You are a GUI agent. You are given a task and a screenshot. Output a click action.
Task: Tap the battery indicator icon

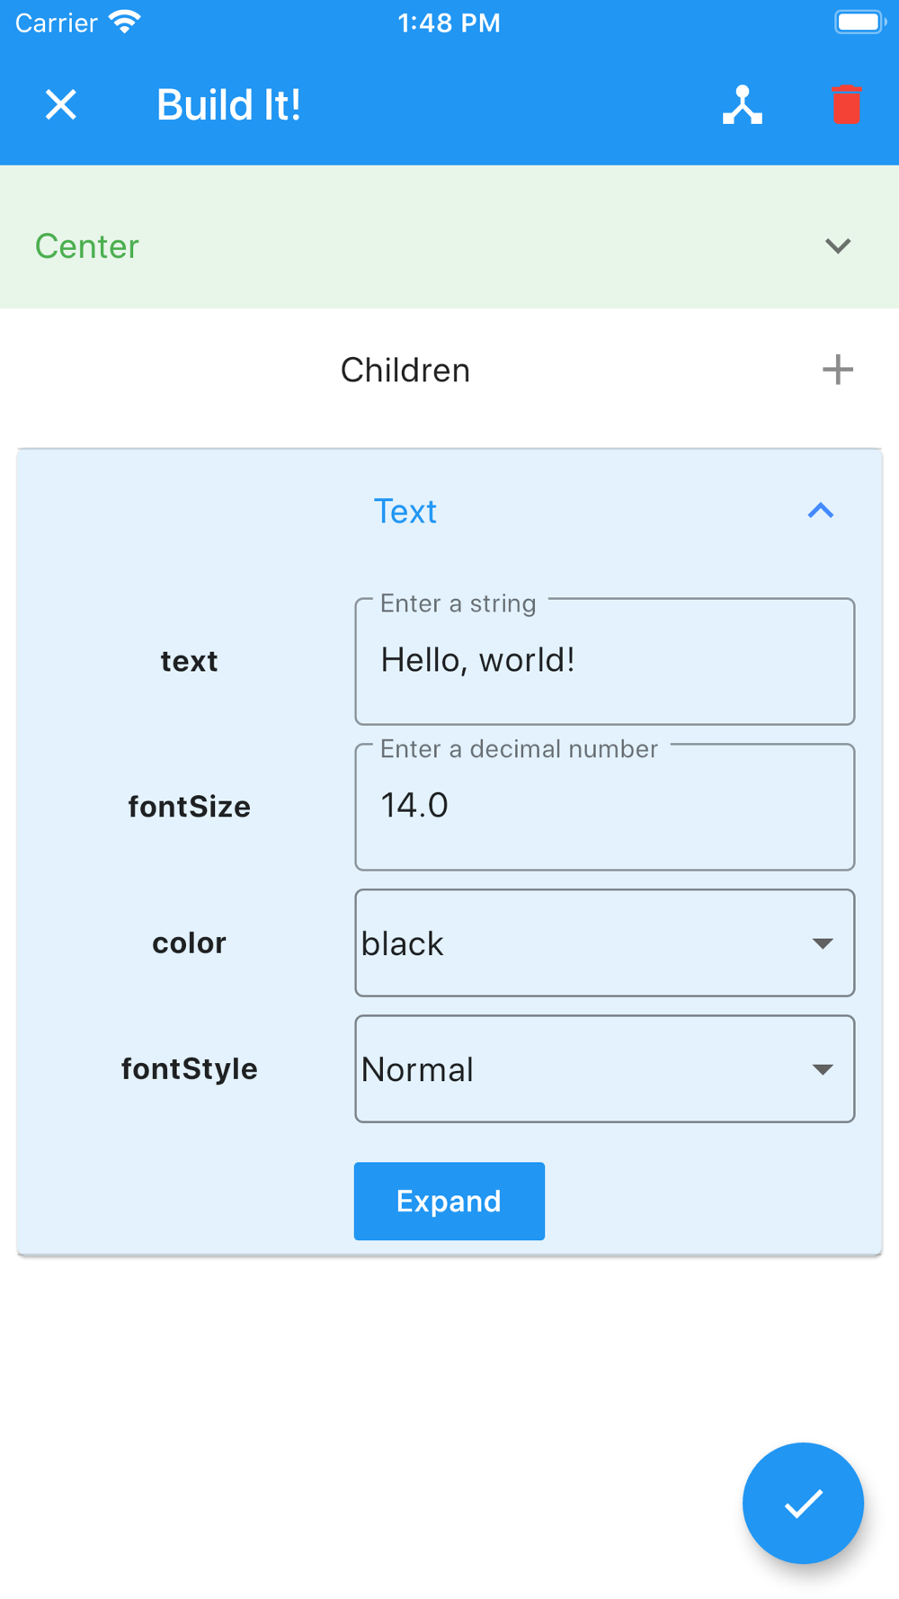[x=860, y=22]
